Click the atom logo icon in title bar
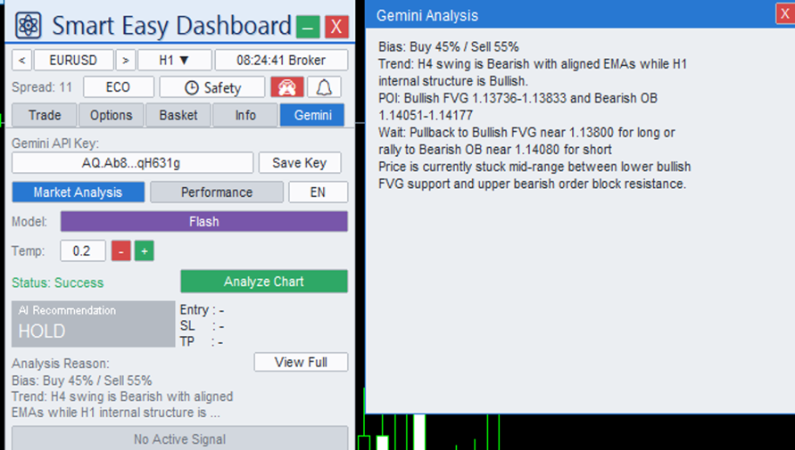Image resolution: width=795 pixels, height=450 pixels. pos(28,25)
